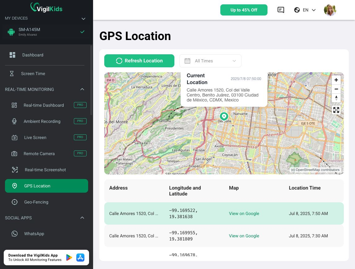Open the Ambient Recording menu item

[47, 121]
